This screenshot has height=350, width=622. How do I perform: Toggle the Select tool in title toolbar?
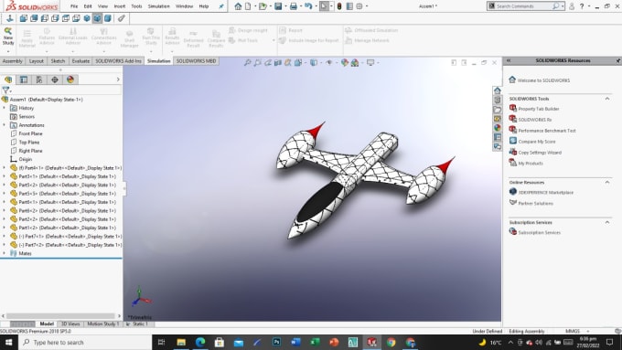[x=324, y=6]
